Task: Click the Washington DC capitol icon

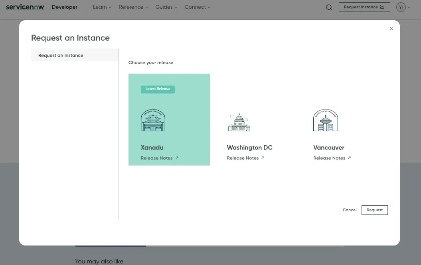Action: click(x=239, y=122)
